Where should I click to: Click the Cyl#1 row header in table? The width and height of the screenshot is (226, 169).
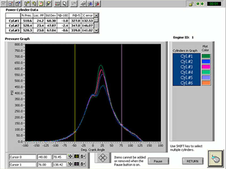point(13,21)
